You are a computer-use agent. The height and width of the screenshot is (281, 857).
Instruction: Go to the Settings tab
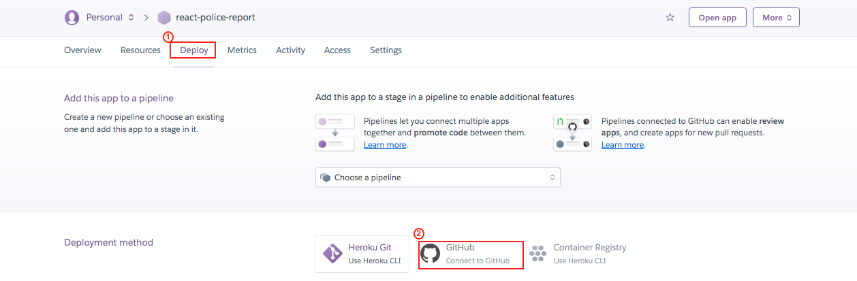tap(386, 50)
